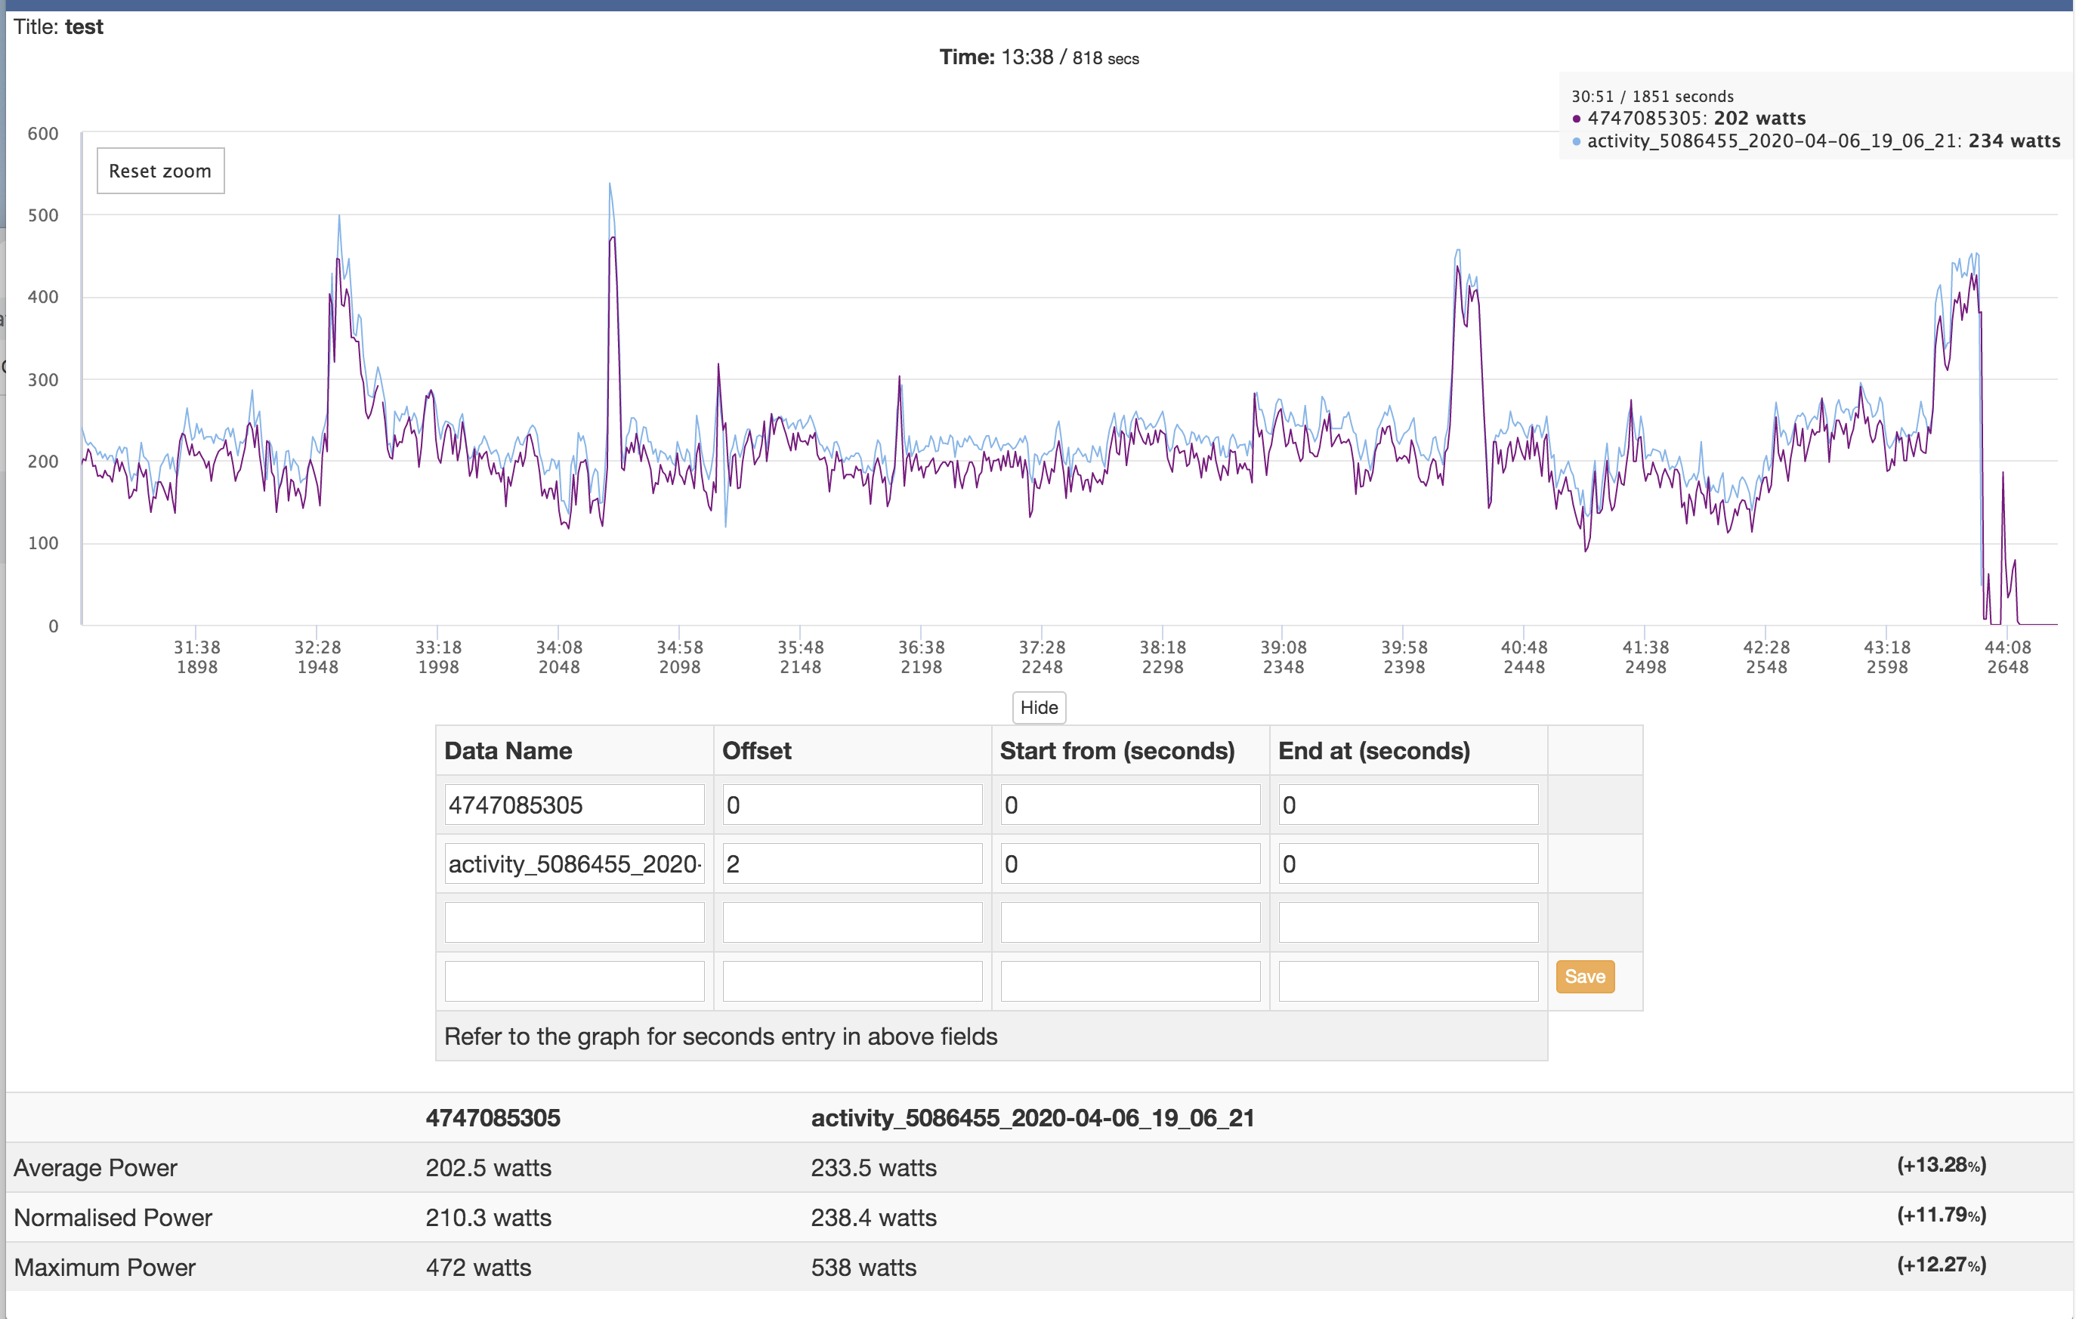Click the 'Maximum Power' row label
Viewport: 2076px width, 1319px height.
(x=104, y=1268)
